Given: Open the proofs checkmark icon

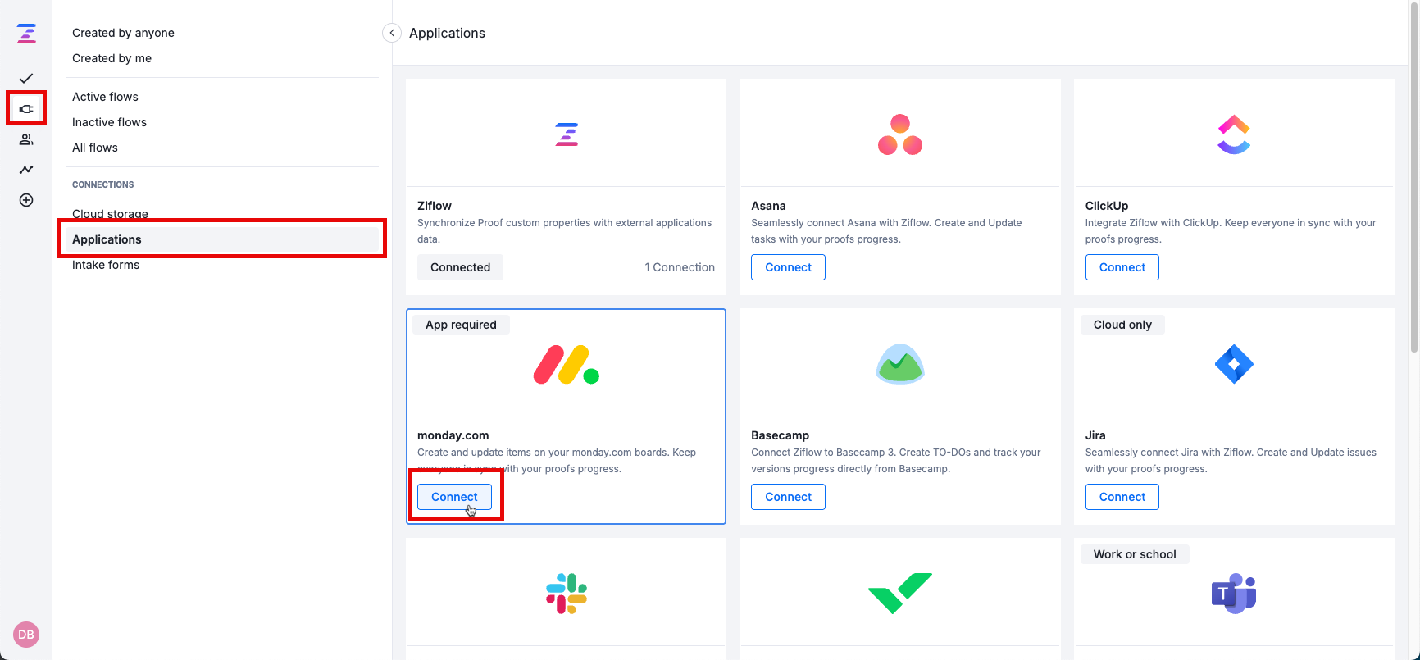Looking at the screenshot, I should point(26,79).
